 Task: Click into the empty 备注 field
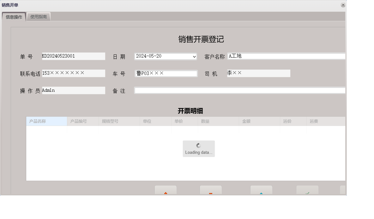click(x=240, y=90)
